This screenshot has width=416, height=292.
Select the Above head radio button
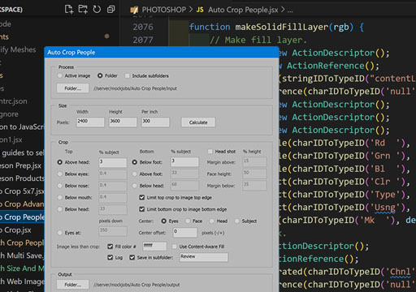click(60, 162)
